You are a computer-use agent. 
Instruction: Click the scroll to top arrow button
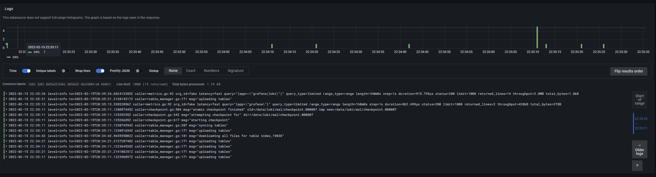click(637, 166)
